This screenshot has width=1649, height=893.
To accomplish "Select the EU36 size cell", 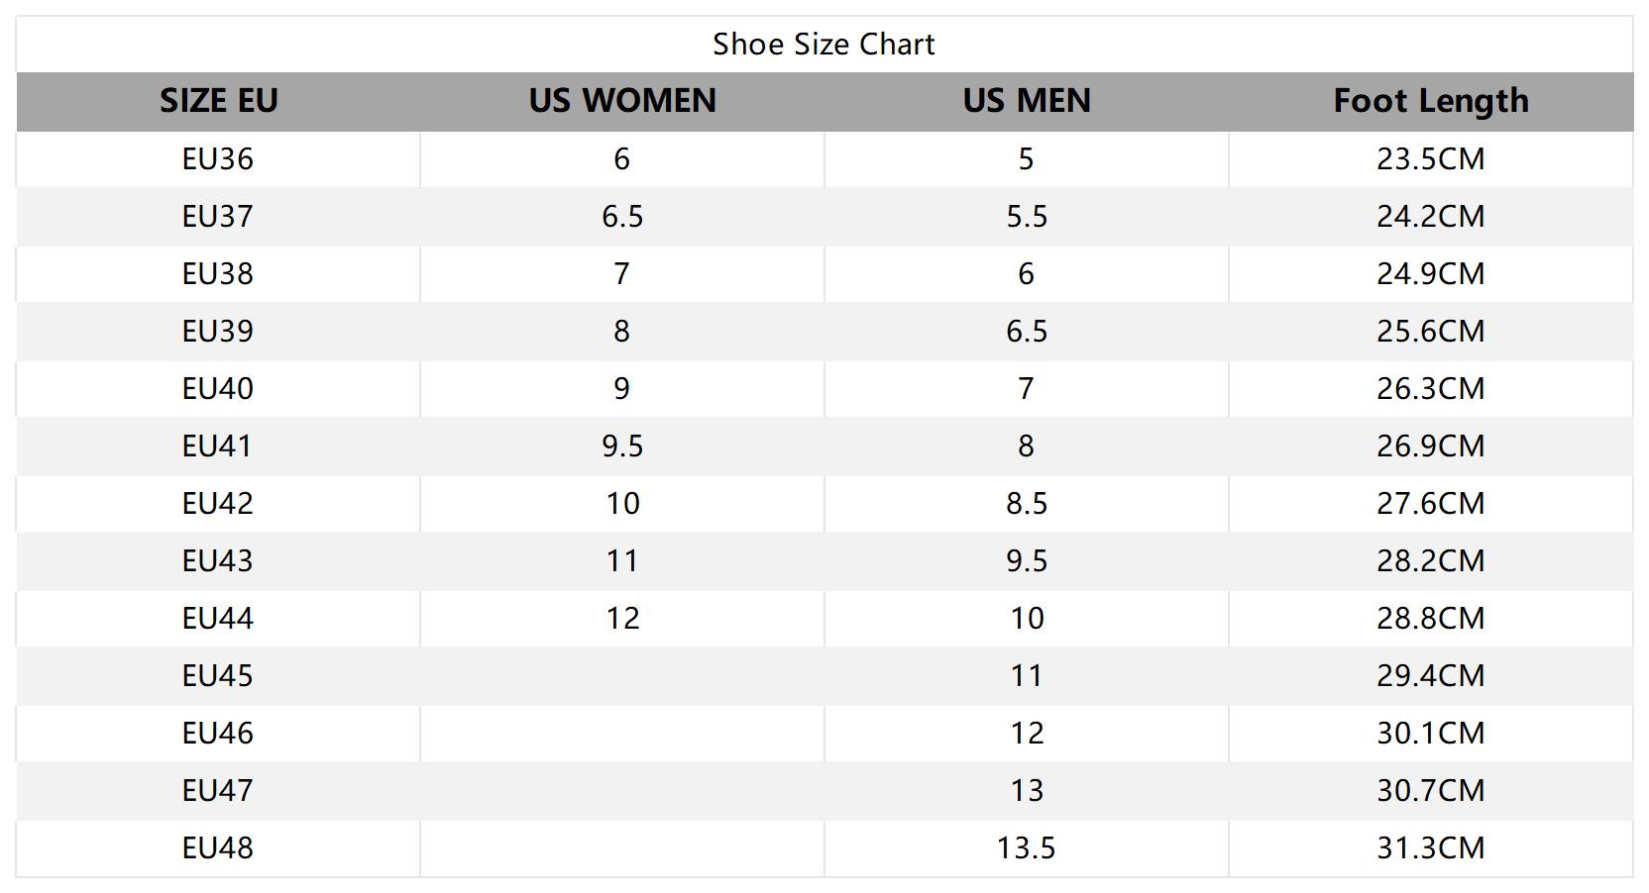I will 218,159.
